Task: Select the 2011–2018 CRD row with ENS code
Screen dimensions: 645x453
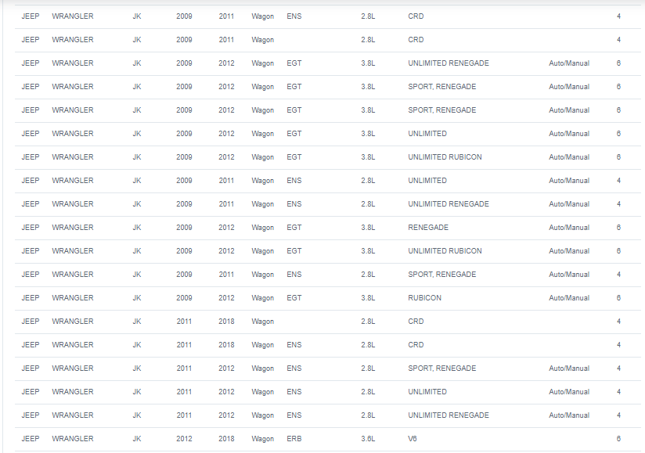Action: pyautogui.click(x=327, y=345)
